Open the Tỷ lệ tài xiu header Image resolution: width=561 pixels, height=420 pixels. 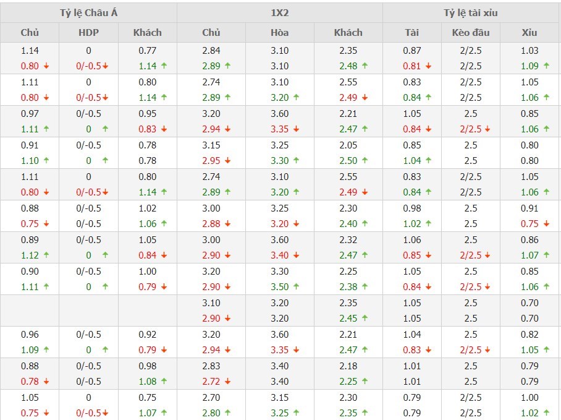[471, 13]
